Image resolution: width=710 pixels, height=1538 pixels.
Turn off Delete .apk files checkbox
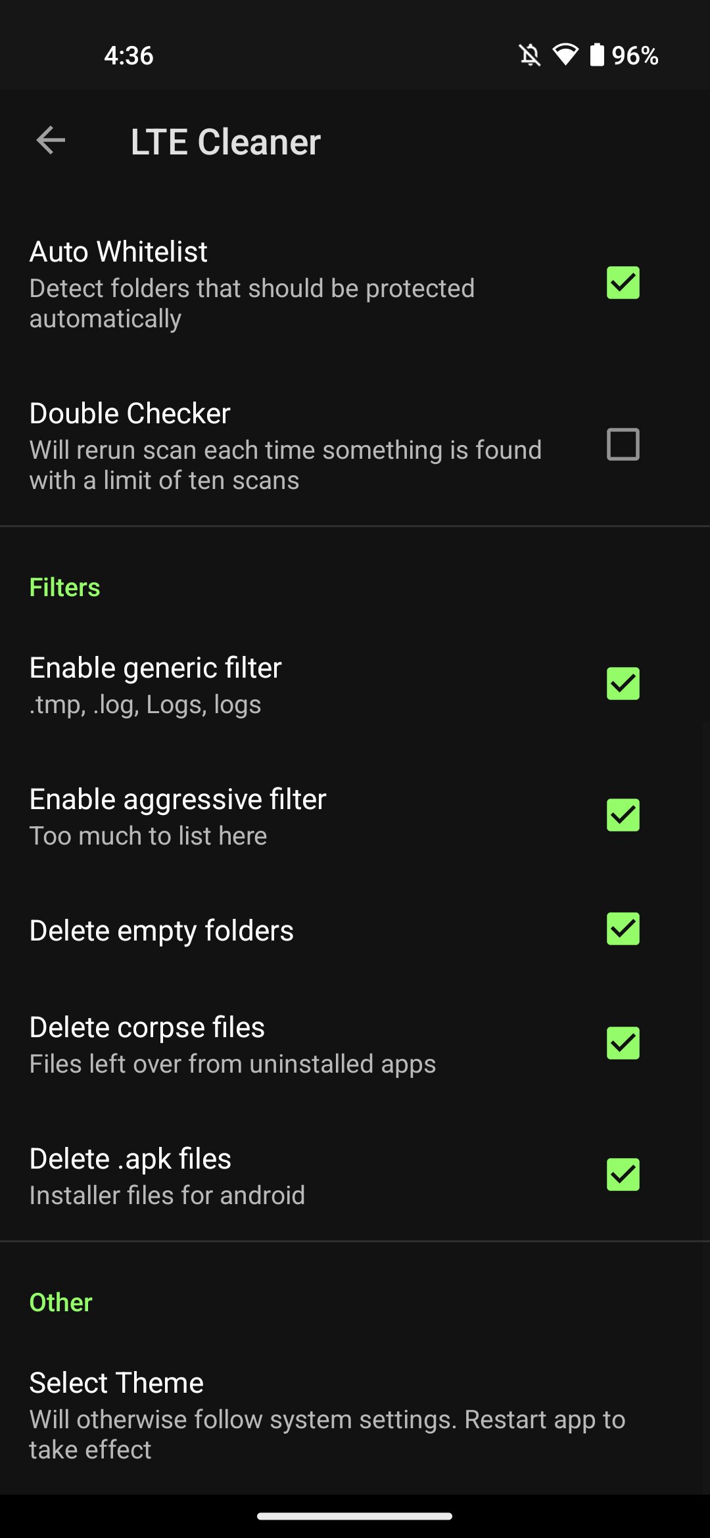click(623, 1175)
